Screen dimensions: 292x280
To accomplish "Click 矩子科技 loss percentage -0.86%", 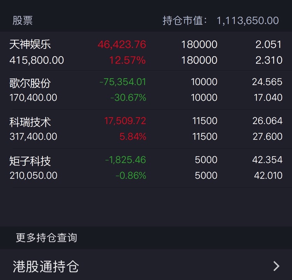I will [x=131, y=176].
